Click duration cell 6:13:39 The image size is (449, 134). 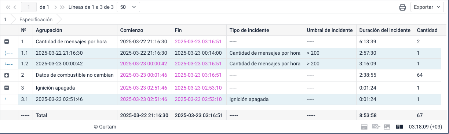(x=368, y=42)
